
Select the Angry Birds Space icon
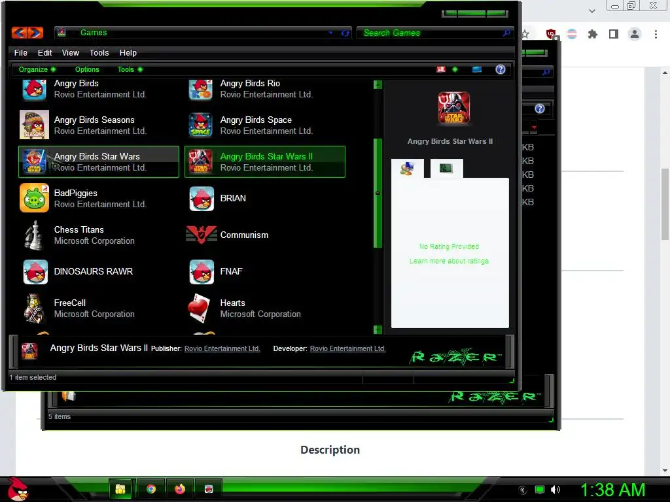pyautogui.click(x=201, y=125)
